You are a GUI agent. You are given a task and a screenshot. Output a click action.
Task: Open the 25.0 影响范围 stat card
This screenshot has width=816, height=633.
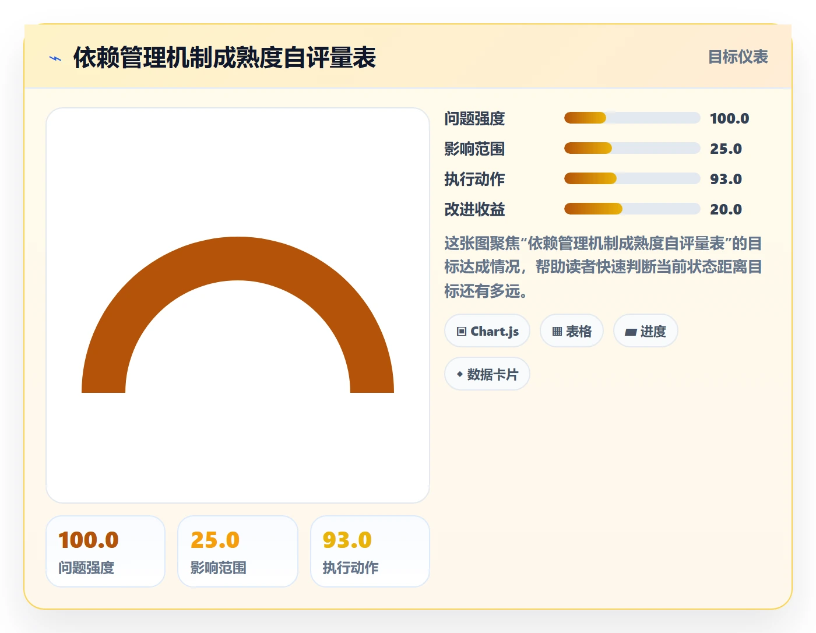[238, 551]
